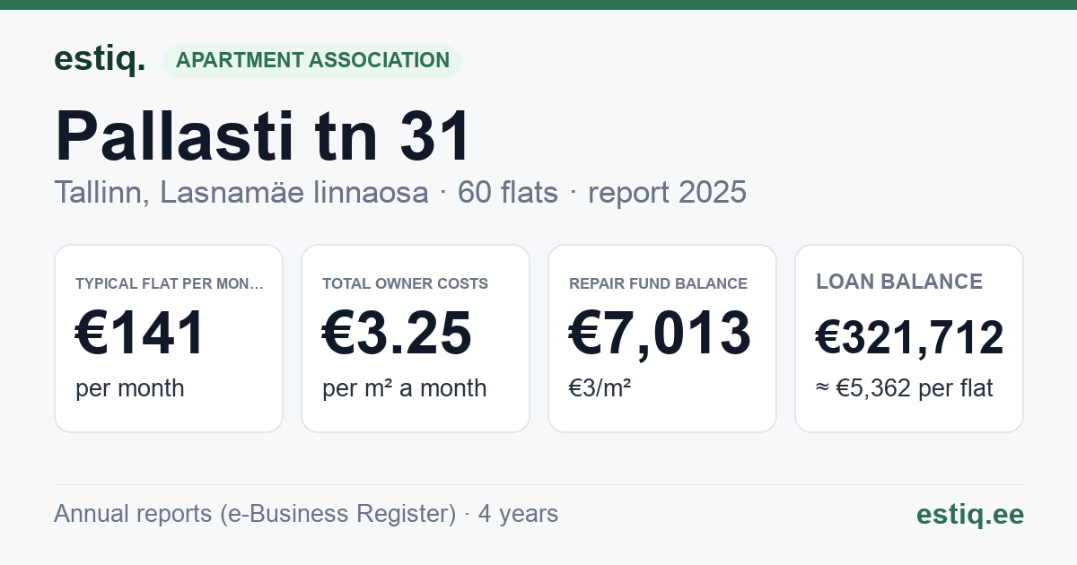
Task: Click the €321,712 value
Action: pos(909,338)
